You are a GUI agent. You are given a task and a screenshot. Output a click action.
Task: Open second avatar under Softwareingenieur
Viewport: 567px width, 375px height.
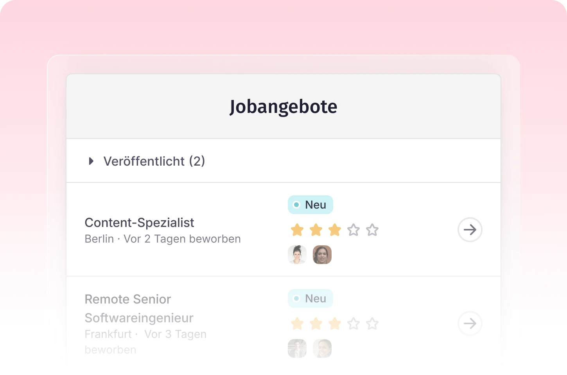[x=322, y=348]
